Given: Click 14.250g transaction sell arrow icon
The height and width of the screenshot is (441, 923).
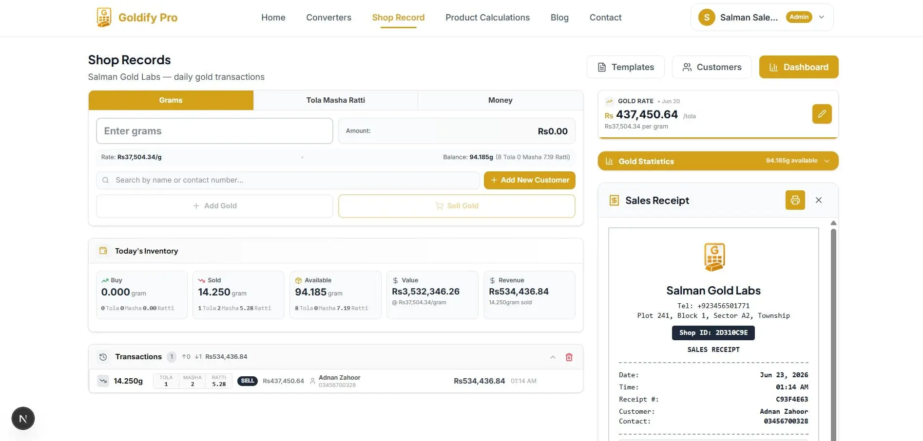Looking at the screenshot, I should 103,381.
